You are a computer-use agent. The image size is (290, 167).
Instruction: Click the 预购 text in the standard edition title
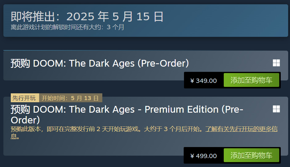pos(20,63)
